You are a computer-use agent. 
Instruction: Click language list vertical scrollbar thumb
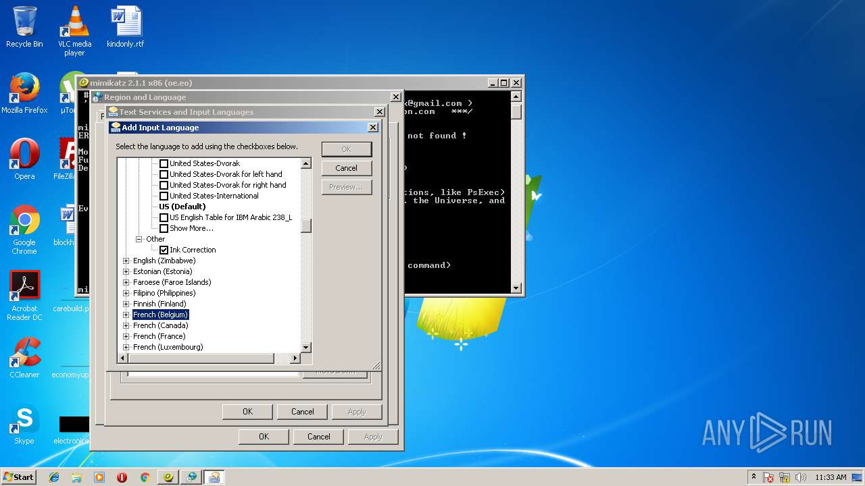pos(306,226)
